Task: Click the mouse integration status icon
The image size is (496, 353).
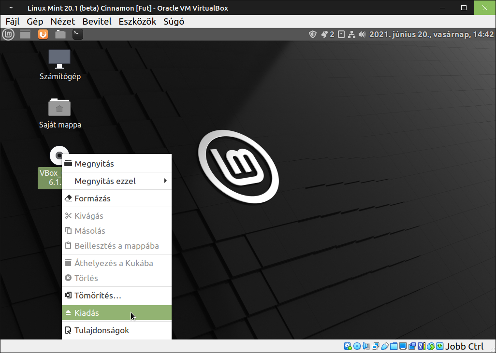Action: 431,346
